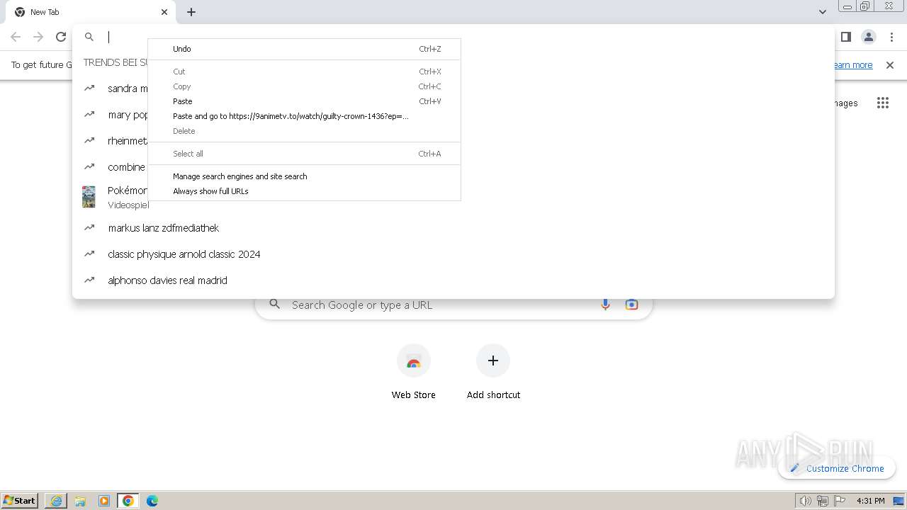Choose Cut in the context menu
The width and height of the screenshot is (907, 510).
304,72
